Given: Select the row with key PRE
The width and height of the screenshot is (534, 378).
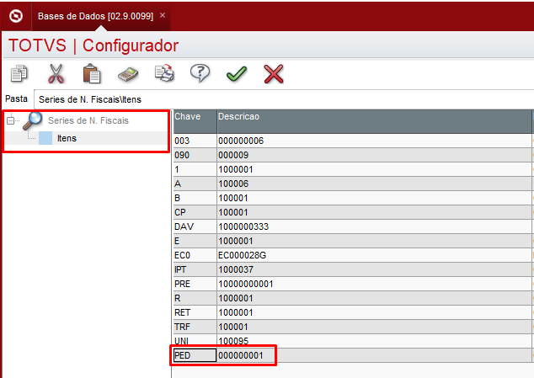Looking at the screenshot, I should [x=352, y=284].
